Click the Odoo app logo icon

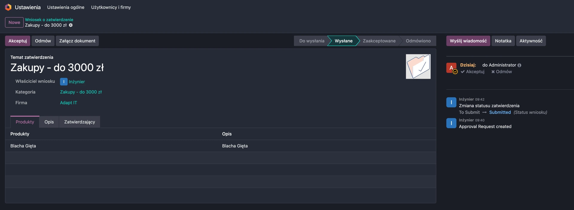click(8, 7)
